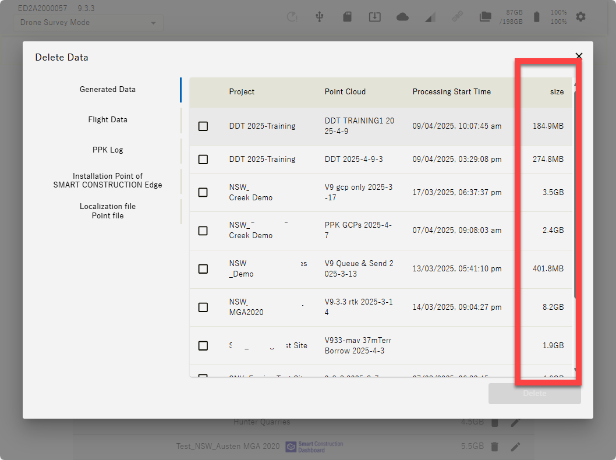616x460 pixels.
Task: Tick checkbox for DDT 2025-4-9-3 row
Action: pos(203,160)
